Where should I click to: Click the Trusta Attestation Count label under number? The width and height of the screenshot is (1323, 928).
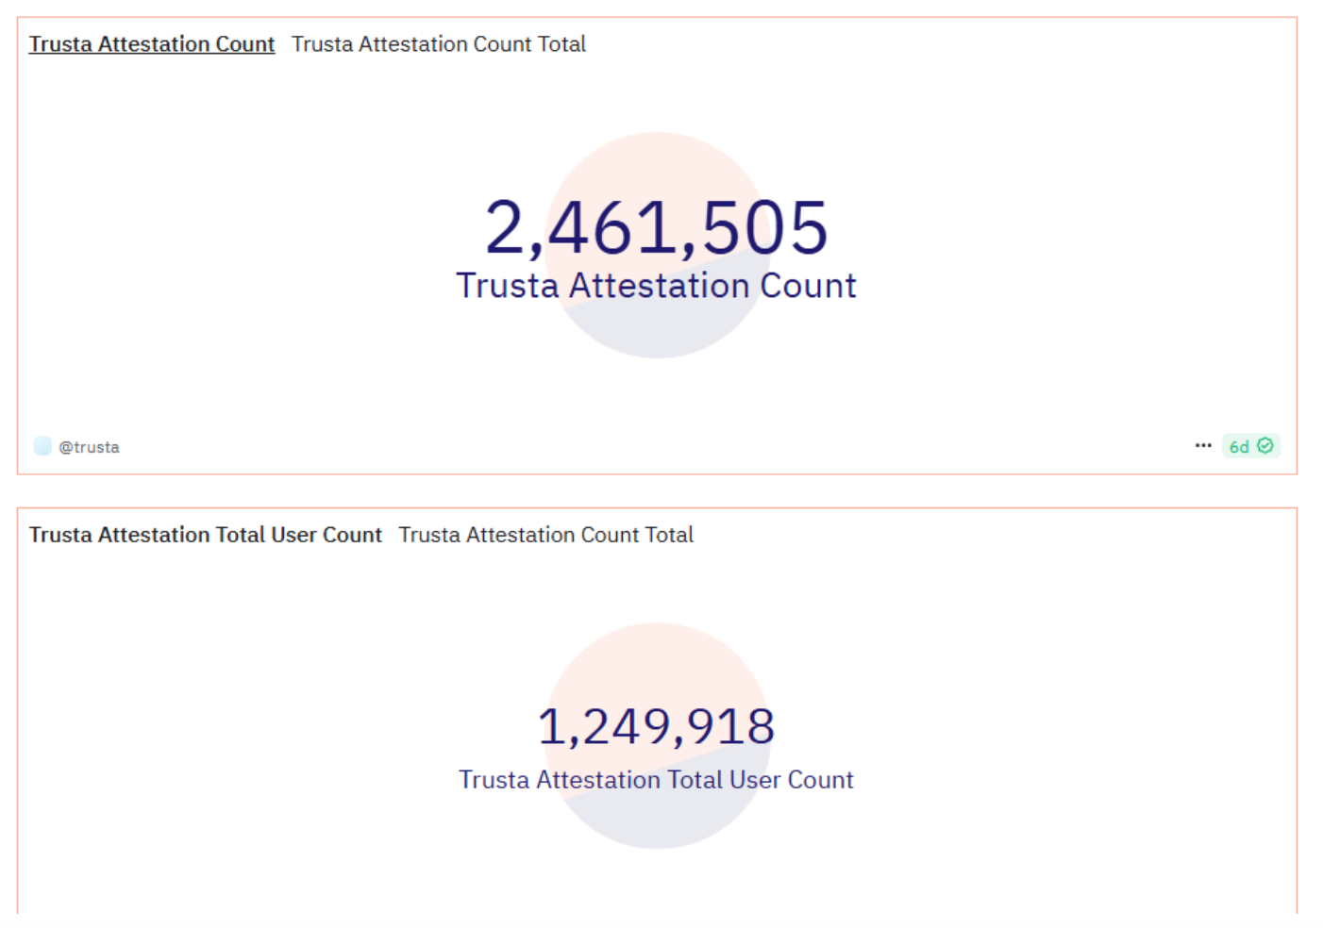click(x=656, y=286)
